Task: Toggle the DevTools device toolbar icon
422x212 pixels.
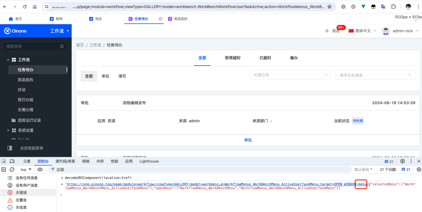Action: pos(12,161)
